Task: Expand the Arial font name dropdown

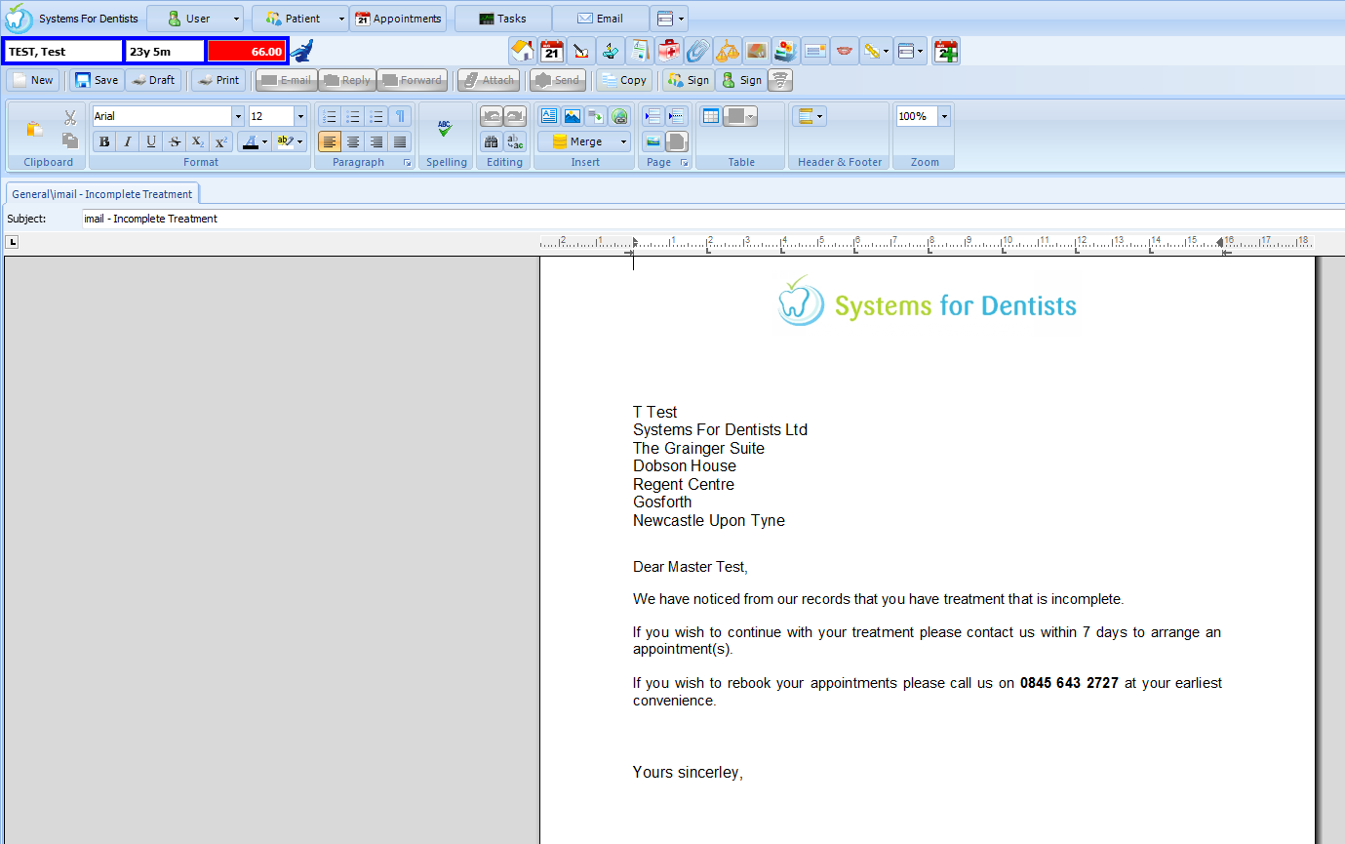Action: (238, 116)
